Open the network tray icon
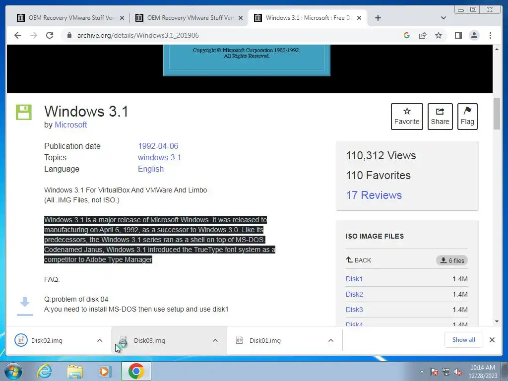508x381 pixels. pyautogui.click(x=446, y=372)
